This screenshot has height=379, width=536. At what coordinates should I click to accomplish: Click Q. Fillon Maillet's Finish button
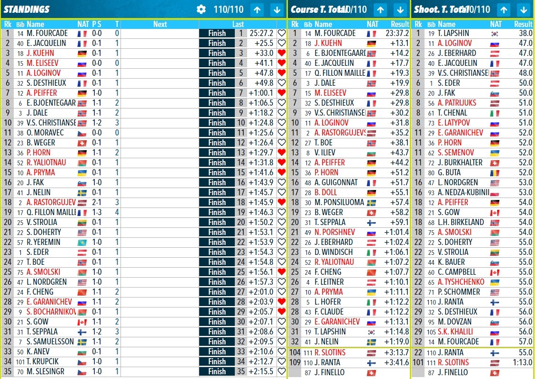tap(217, 212)
